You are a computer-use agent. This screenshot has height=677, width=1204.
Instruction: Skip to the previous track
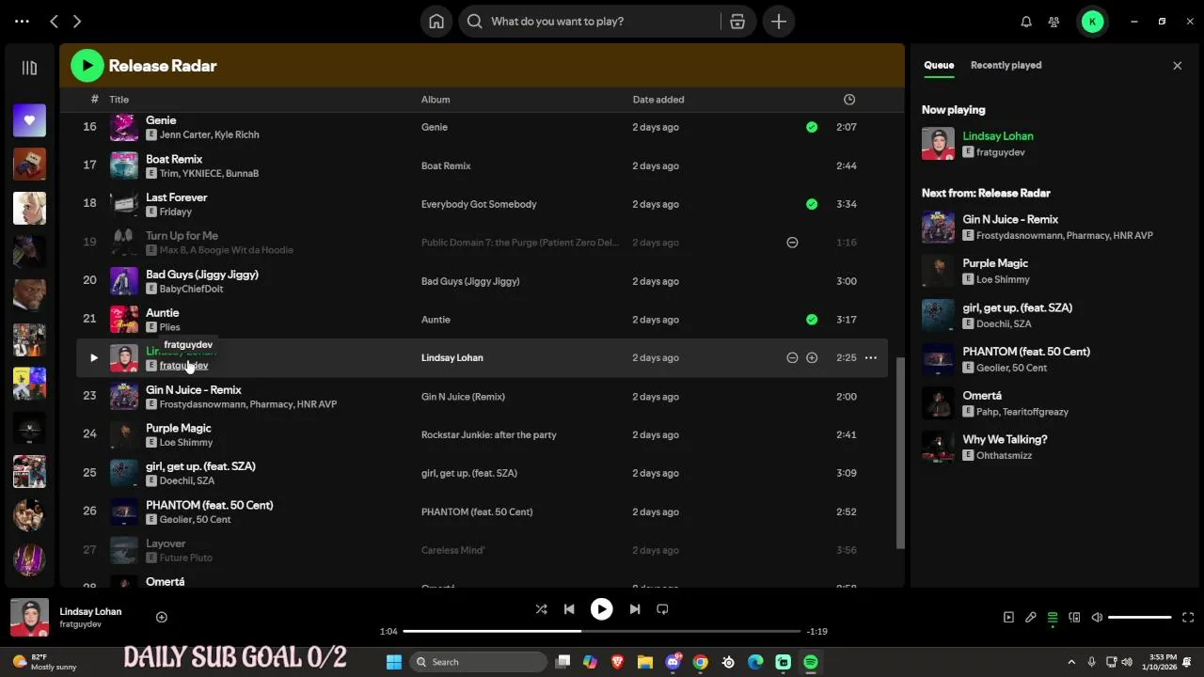tap(569, 609)
